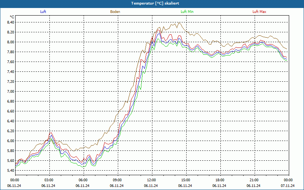Click the 7,40 y-axis value
The width and height of the screenshot is (304, 190).
pyautogui.click(x=11, y=72)
